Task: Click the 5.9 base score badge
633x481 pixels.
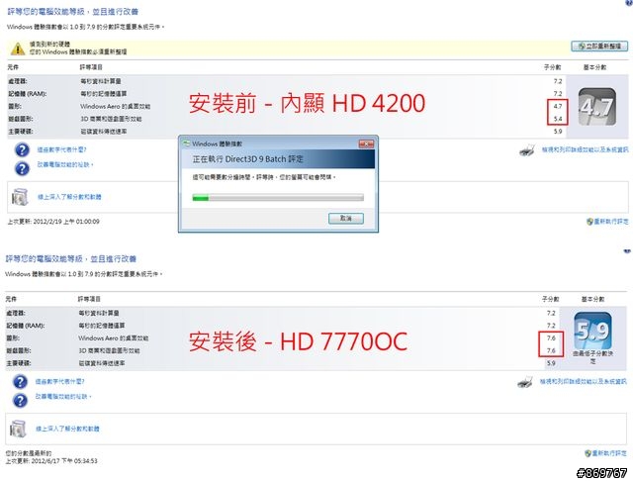Action: (x=592, y=331)
